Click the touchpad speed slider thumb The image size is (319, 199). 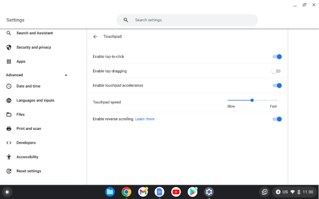[252, 100]
